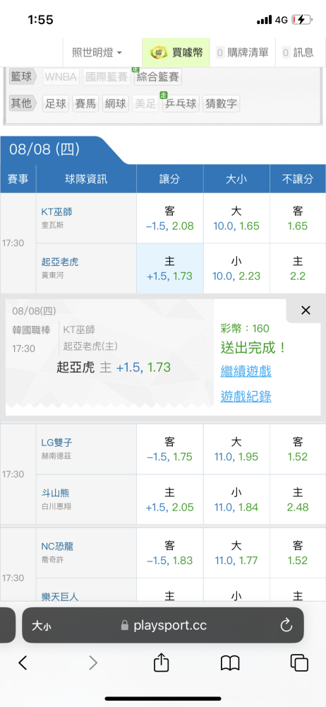Tap the text size 大小 icon

(41, 626)
